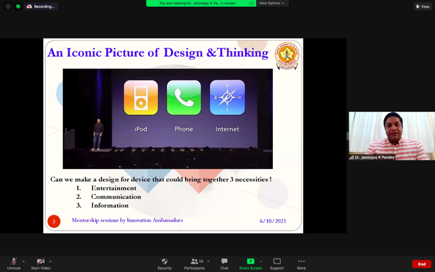Click the divider handle beside video panel

click(x=347, y=136)
